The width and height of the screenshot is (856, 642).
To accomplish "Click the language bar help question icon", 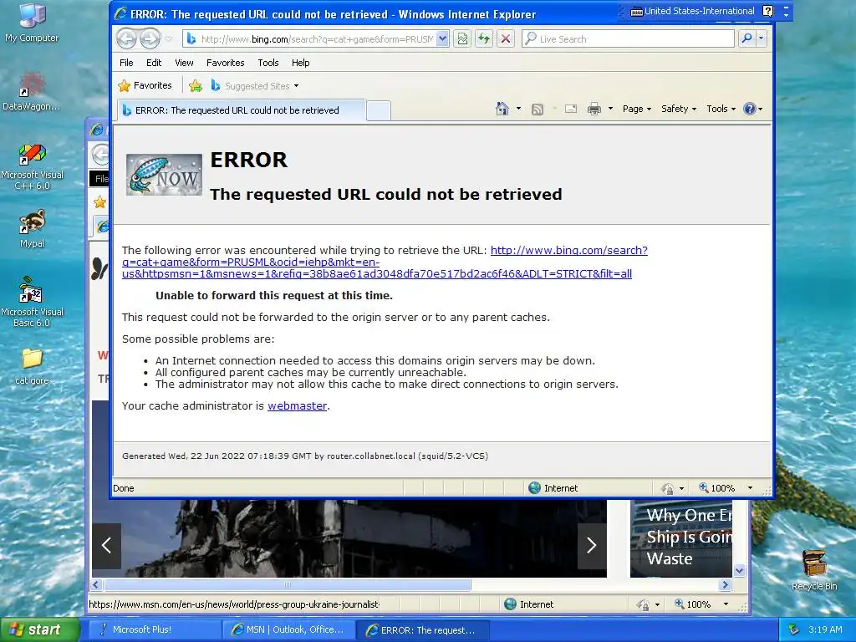I will [767, 11].
